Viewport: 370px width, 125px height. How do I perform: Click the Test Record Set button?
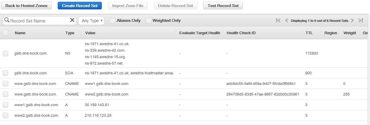[x=223, y=6]
